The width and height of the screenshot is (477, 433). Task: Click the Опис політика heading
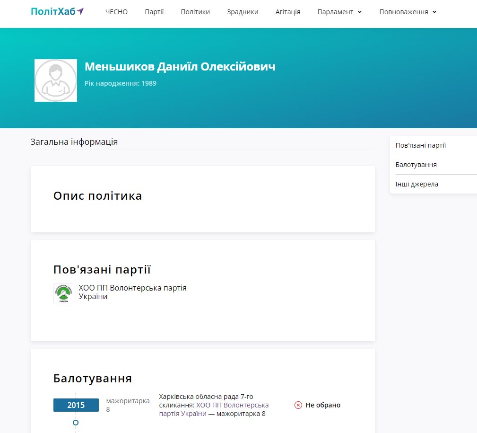point(98,196)
